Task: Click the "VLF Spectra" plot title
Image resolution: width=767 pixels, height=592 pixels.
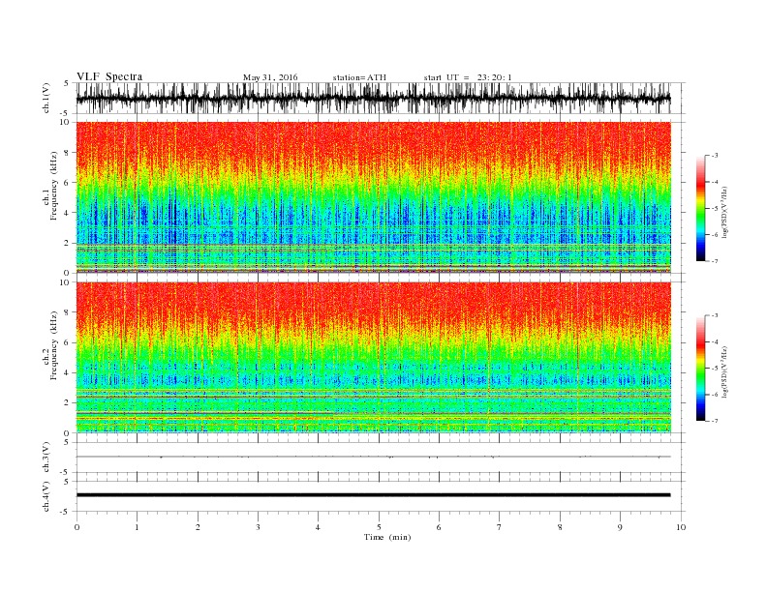Action: click(109, 76)
